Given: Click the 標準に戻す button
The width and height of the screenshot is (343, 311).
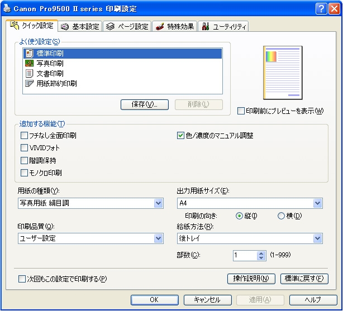Looking at the screenshot, I should (304, 279).
